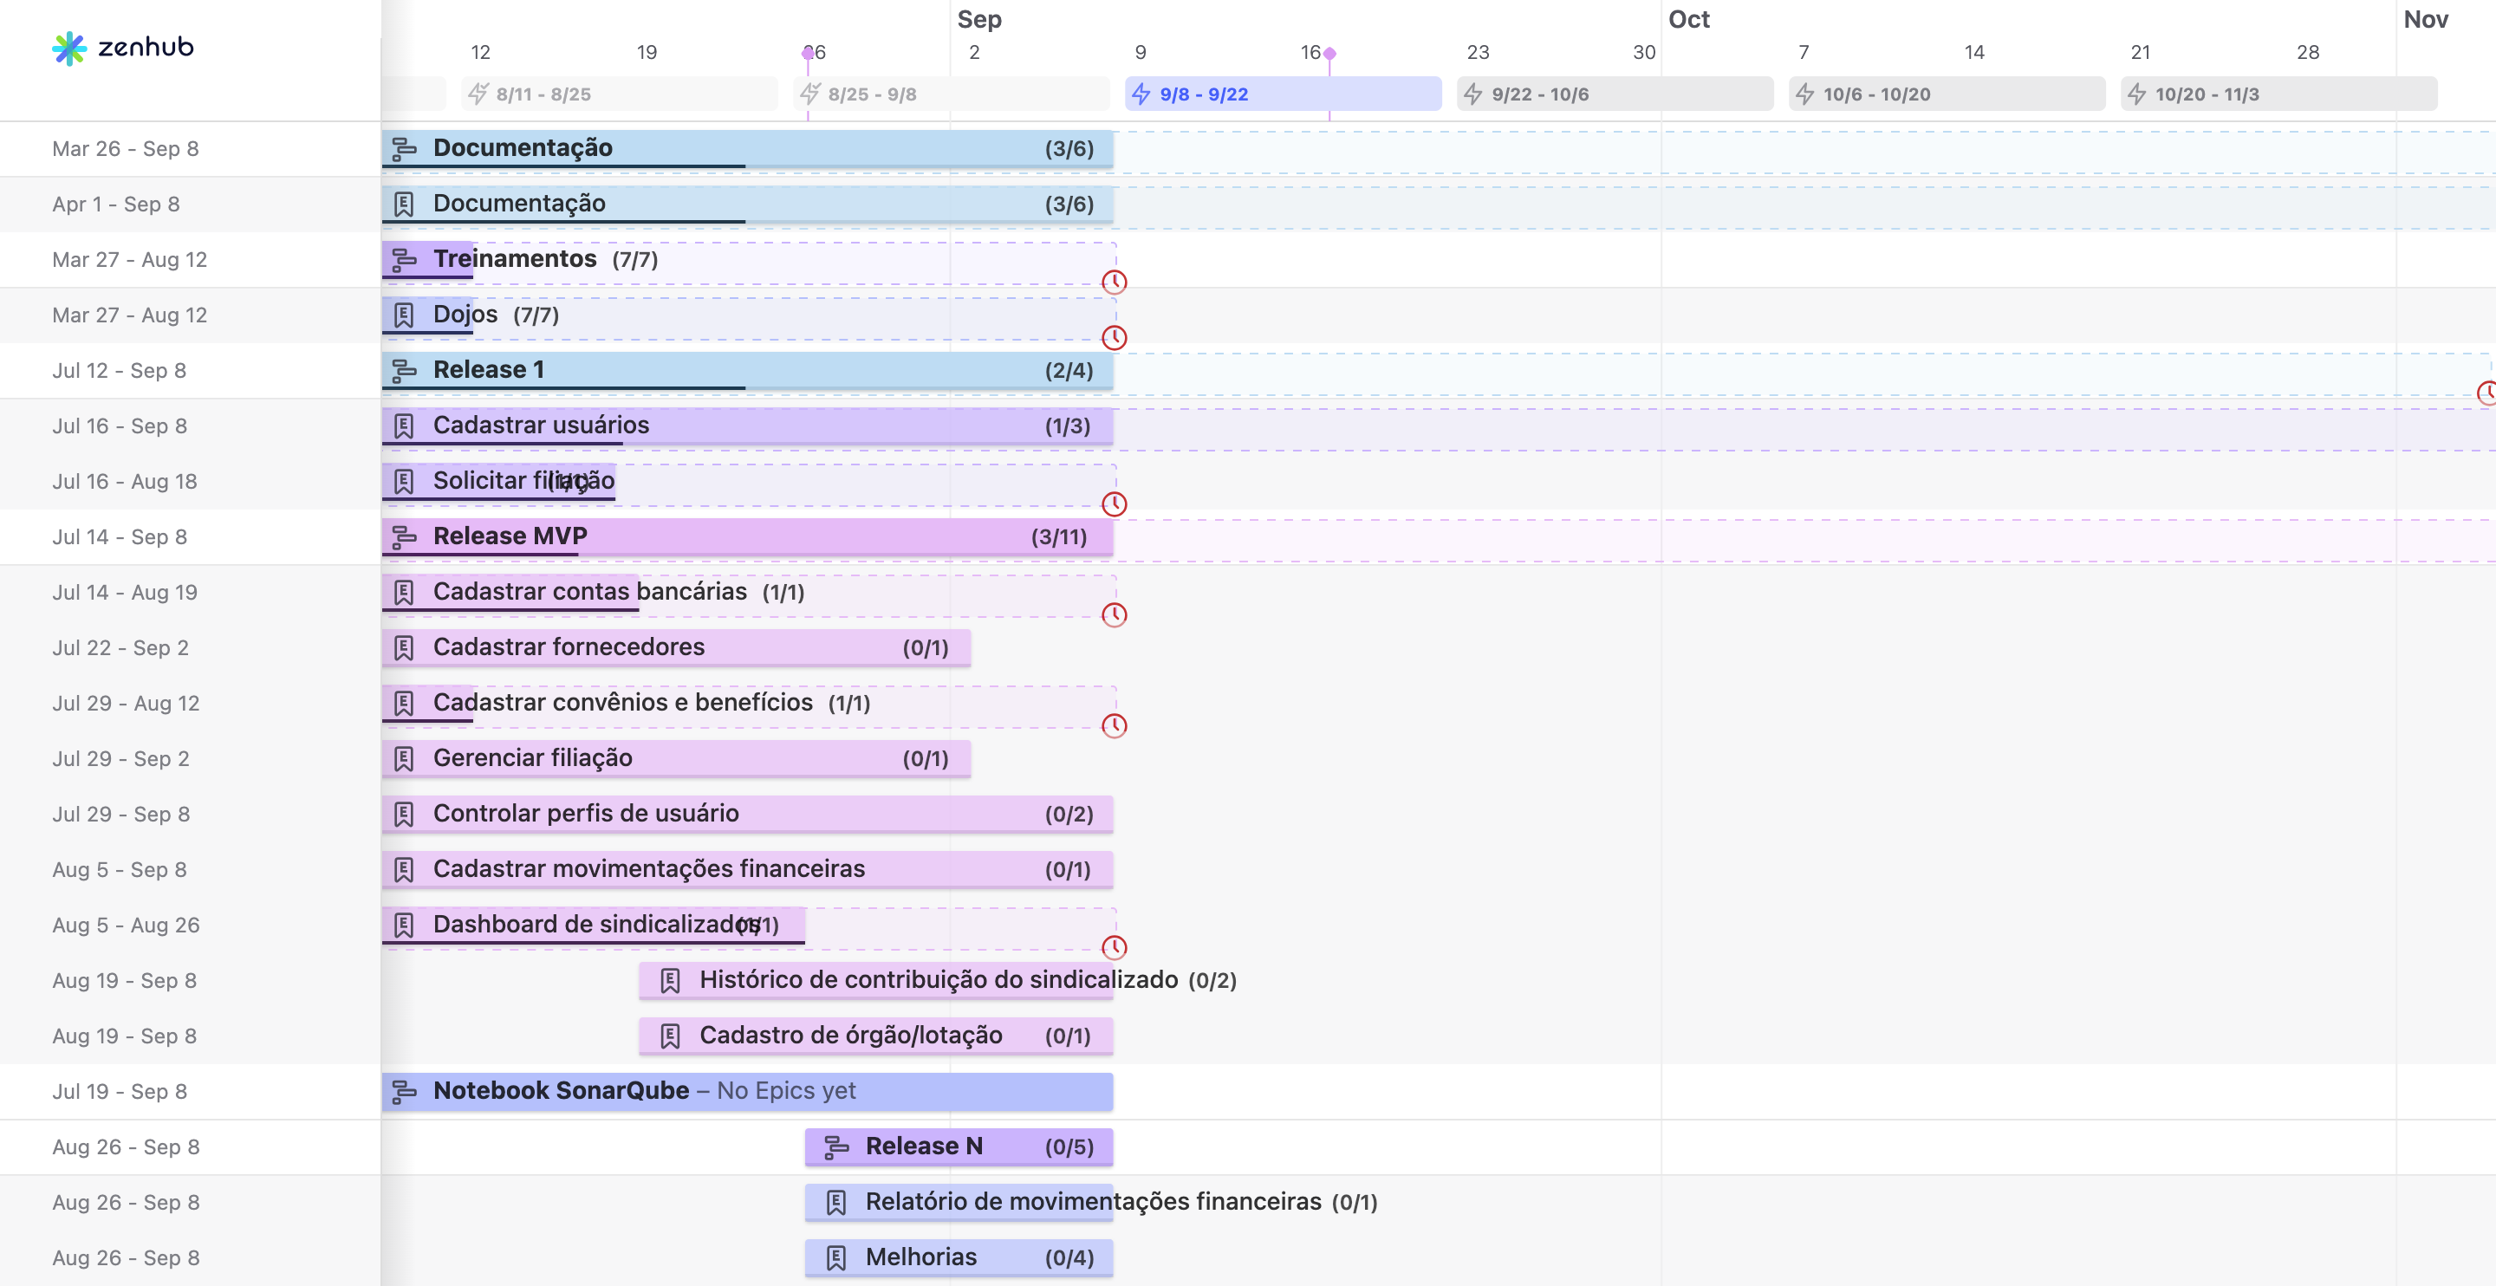Click the date range Jul 22 - Sep 2
Screen dimensions: 2496x1286
pyautogui.click(x=121, y=647)
